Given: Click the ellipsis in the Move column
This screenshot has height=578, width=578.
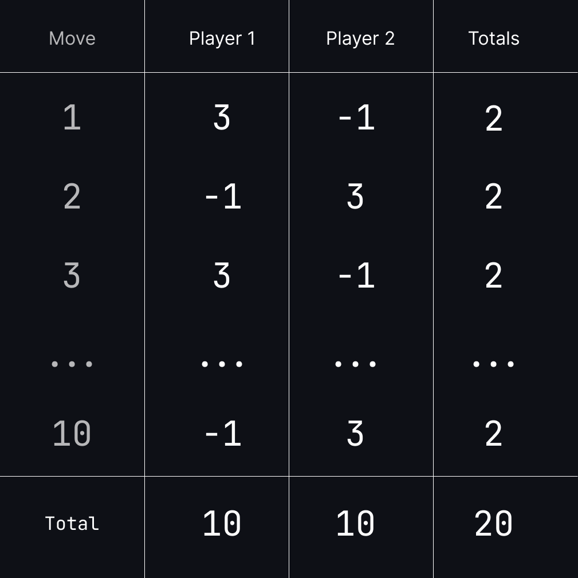Looking at the screenshot, I should tap(72, 364).
